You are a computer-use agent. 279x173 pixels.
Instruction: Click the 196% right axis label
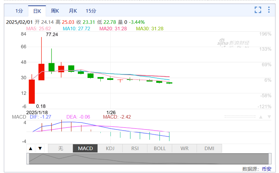pyautogui.click(x=265, y=34)
